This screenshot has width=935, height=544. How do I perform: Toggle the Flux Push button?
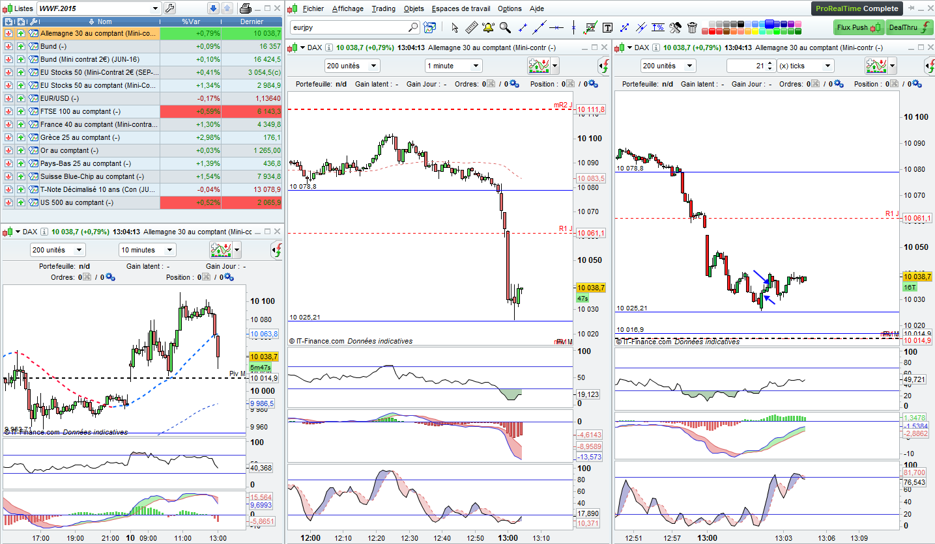coord(857,27)
